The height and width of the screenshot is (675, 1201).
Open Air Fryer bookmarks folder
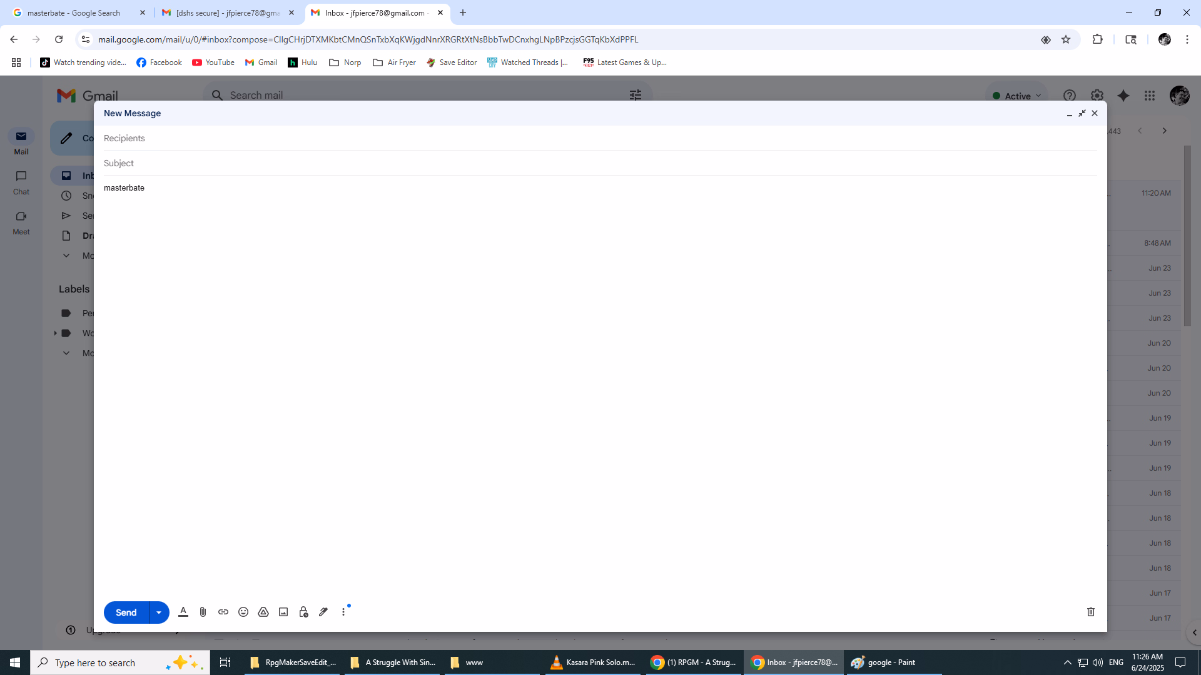coord(394,62)
